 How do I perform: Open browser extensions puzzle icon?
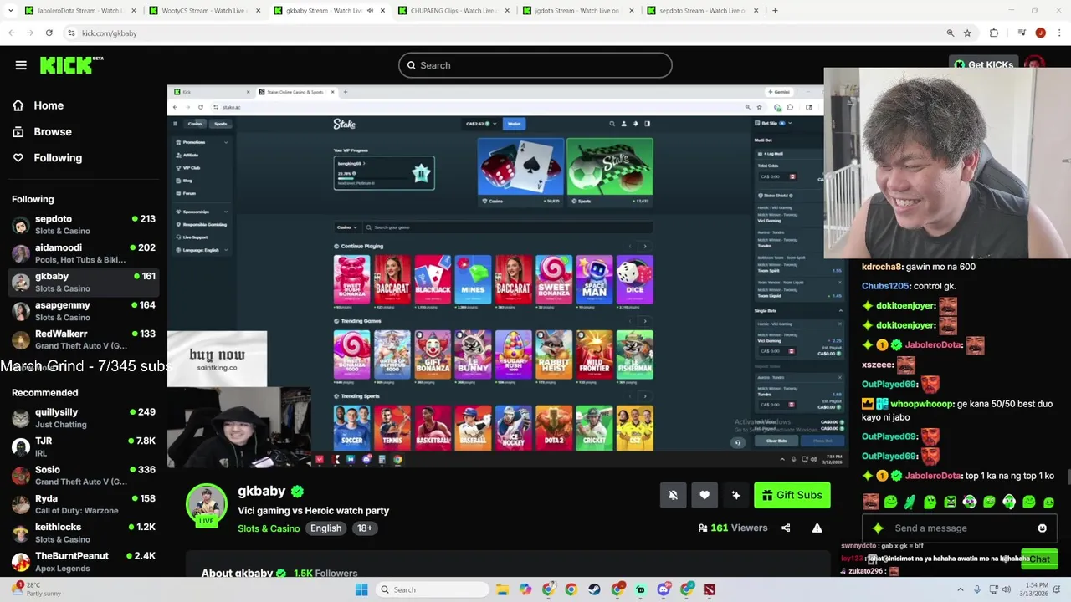[994, 33]
